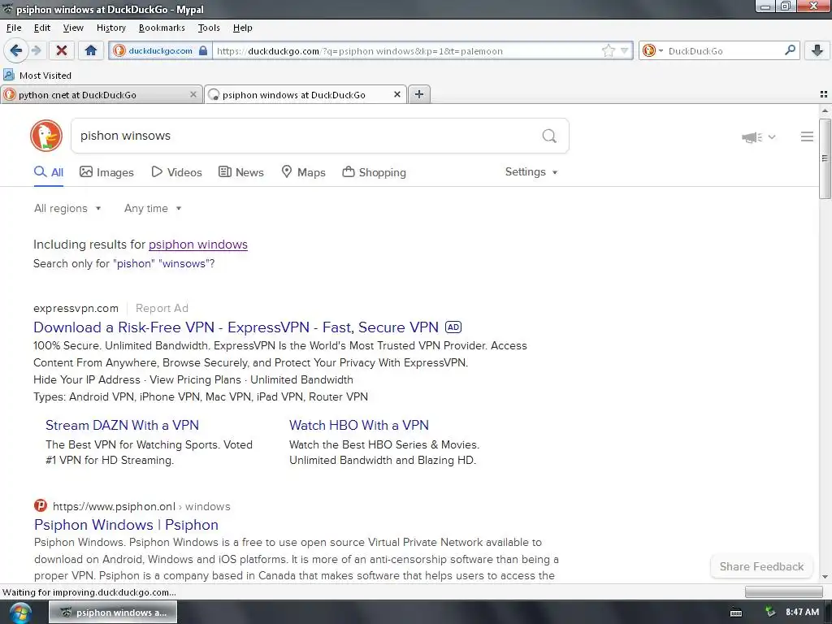832x624 pixels.
Task: Expand the Any time filter
Action: pos(153,209)
